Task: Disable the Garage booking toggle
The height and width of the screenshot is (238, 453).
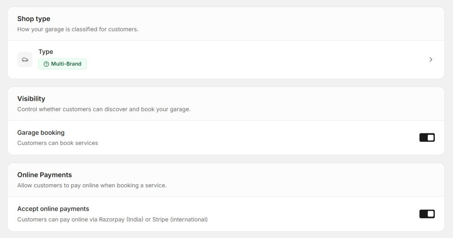Action: (x=427, y=138)
